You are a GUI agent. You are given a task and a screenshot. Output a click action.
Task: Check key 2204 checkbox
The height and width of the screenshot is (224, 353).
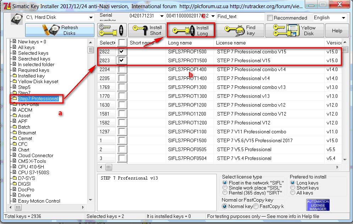[x=122, y=69]
